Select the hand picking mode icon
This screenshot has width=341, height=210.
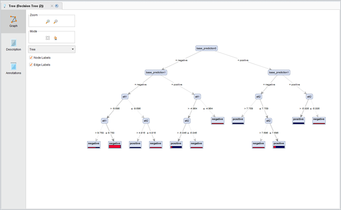pos(55,38)
